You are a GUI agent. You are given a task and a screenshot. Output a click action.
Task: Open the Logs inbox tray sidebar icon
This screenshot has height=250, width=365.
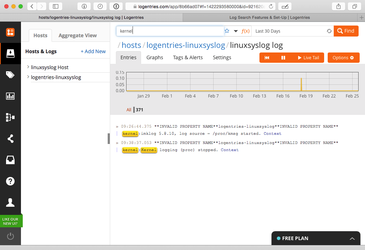(10, 54)
